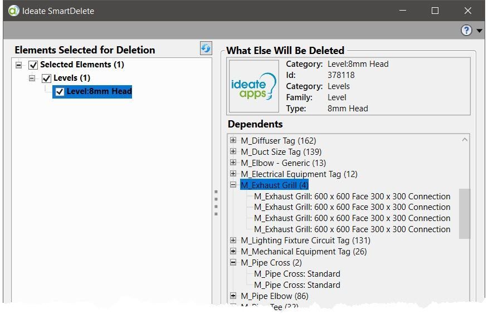Viewport: 488px width, 314px height.
Task: Click the Dependents list scrollbar thumb
Action: pyautogui.click(x=465, y=214)
